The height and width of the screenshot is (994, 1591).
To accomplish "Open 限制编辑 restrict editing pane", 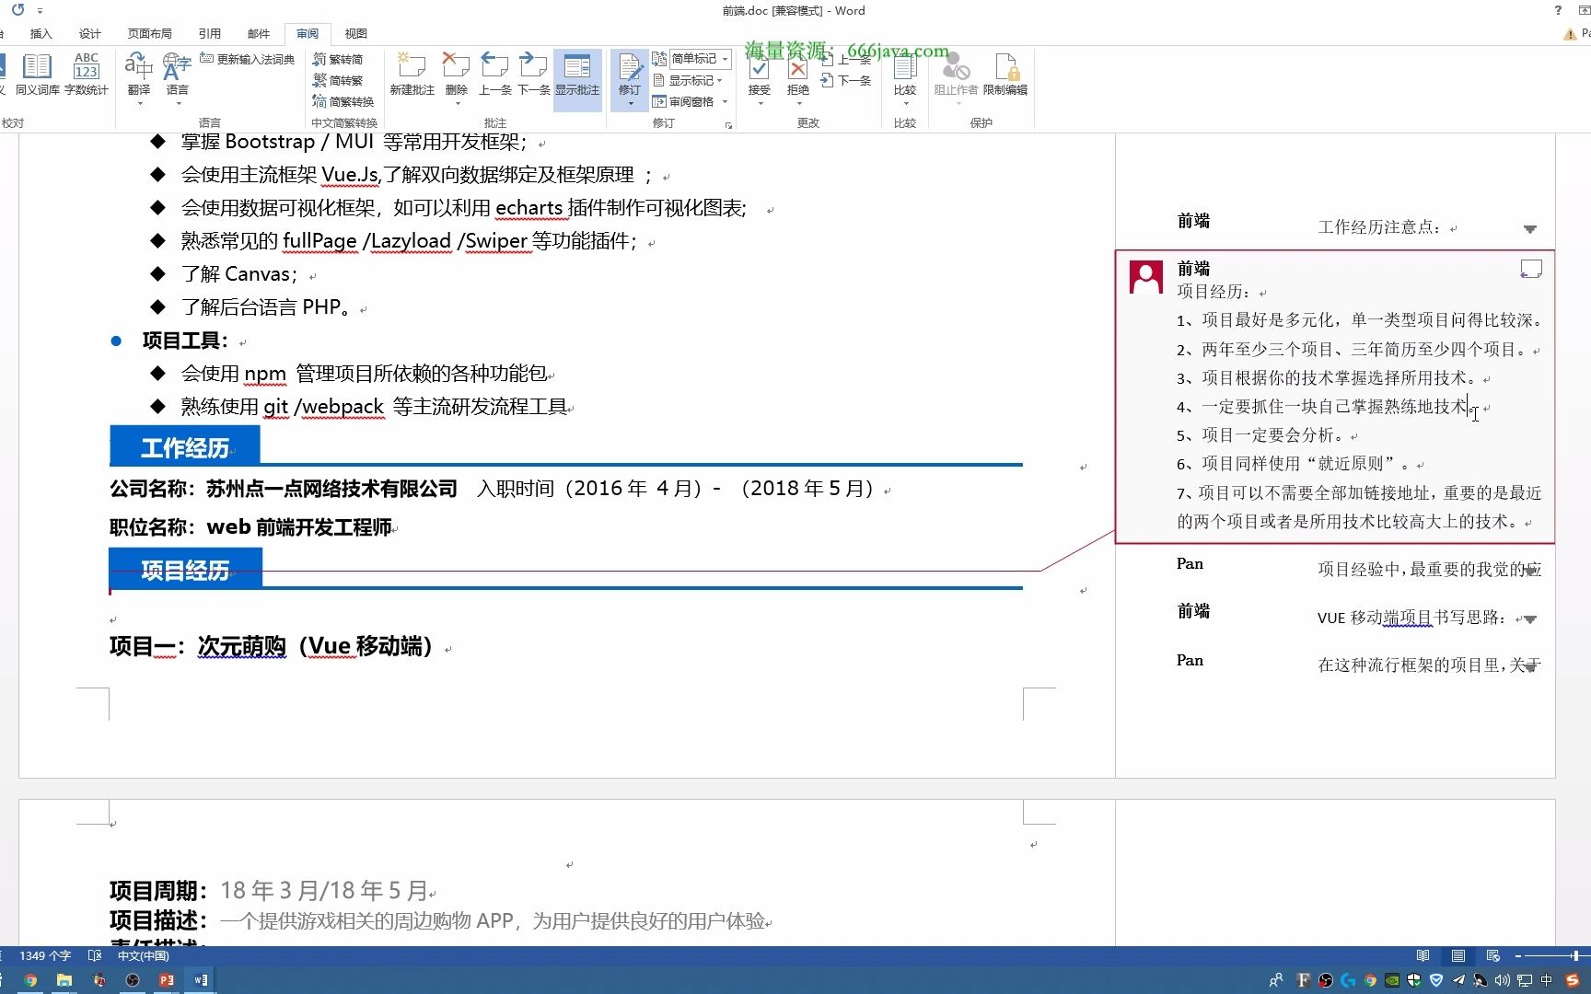I will click(1005, 74).
